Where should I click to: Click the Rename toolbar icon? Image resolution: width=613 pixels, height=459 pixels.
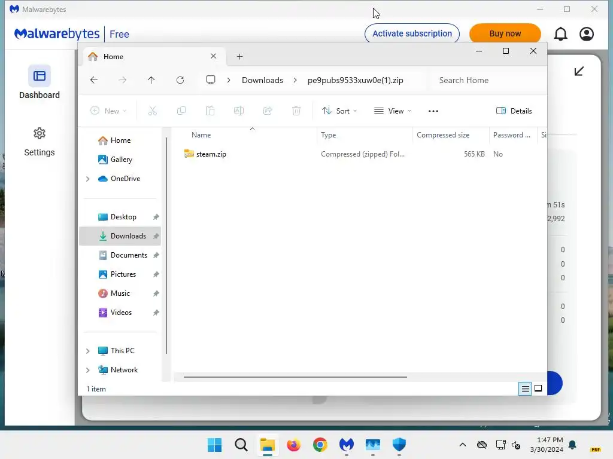(x=239, y=111)
